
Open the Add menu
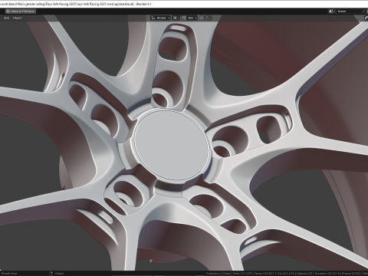tap(6, 18)
